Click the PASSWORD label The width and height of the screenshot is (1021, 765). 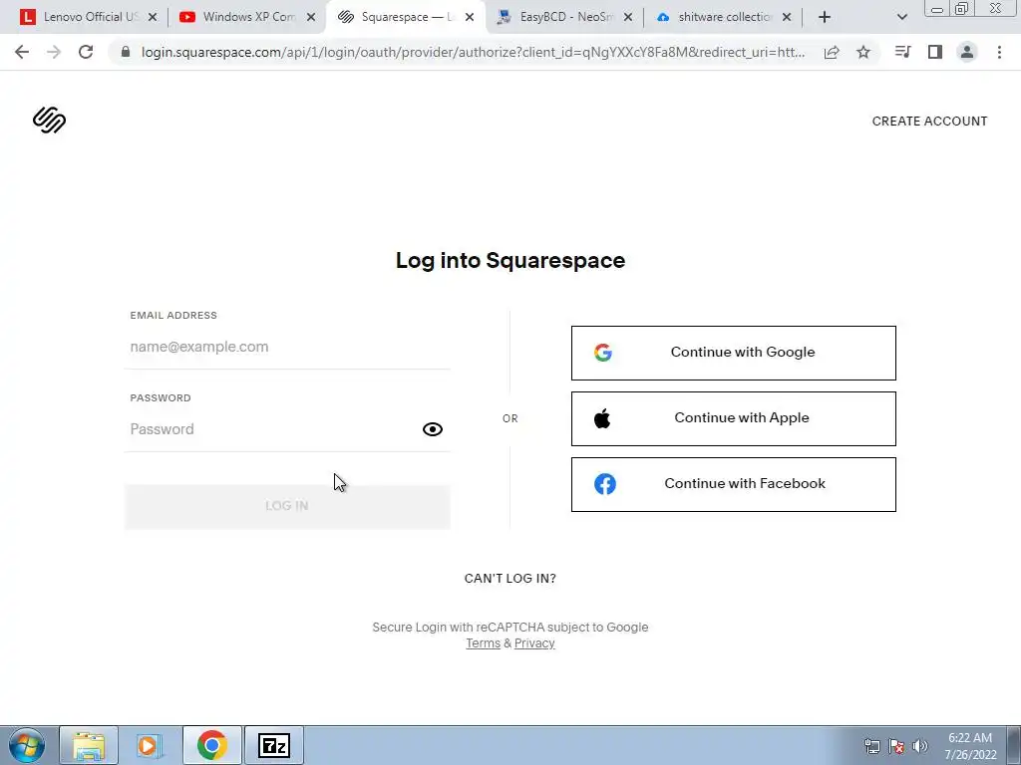[161, 398]
